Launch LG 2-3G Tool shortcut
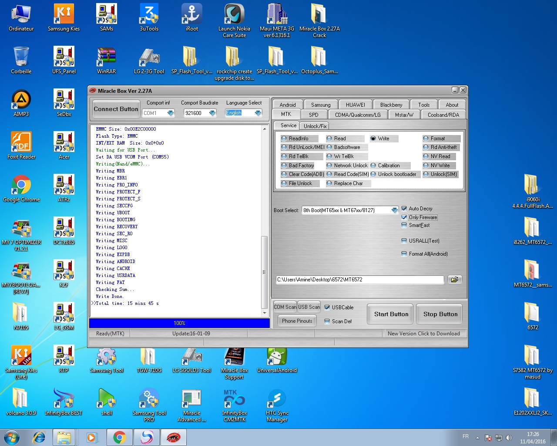This screenshot has width=557, height=446. click(149, 61)
